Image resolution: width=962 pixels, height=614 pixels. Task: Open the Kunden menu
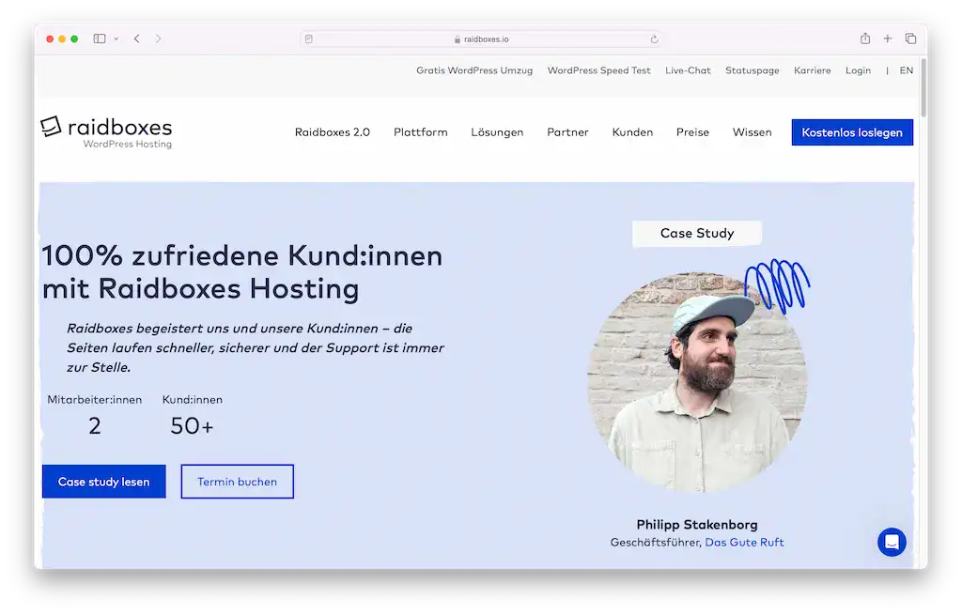(632, 132)
